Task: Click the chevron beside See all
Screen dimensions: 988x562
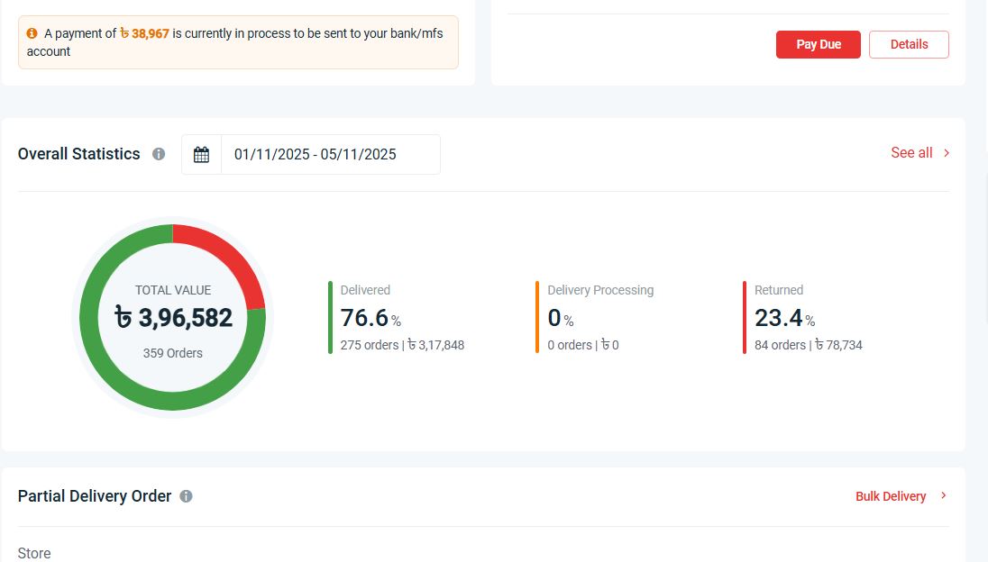Action: (947, 153)
